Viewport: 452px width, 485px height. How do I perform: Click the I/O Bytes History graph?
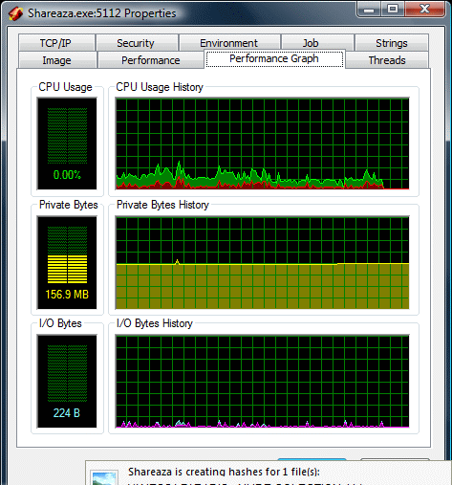pos(262,382)
